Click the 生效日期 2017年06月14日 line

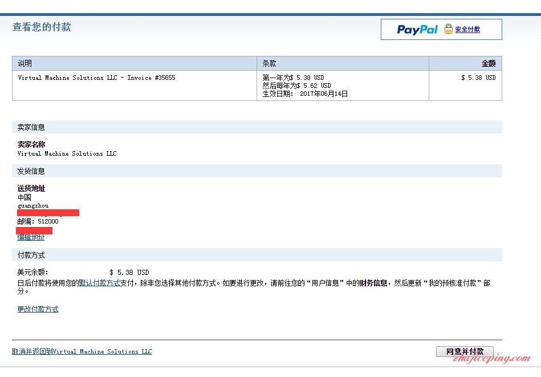click(x=305, y=94)
